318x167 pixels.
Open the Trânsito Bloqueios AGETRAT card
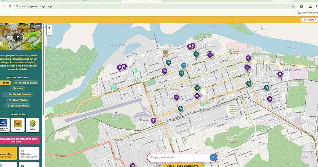(x=29, y=153)
